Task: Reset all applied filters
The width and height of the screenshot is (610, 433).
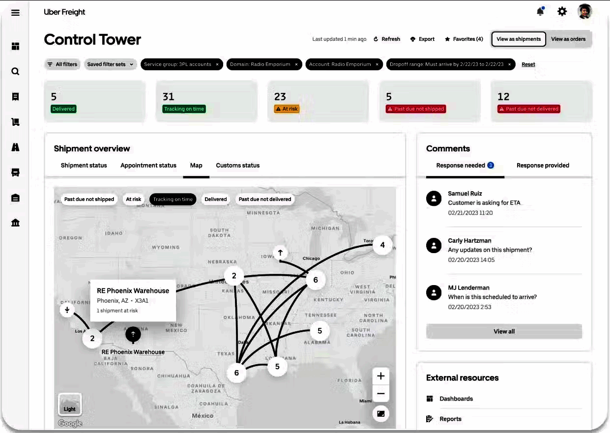Action: pos(528,64)
